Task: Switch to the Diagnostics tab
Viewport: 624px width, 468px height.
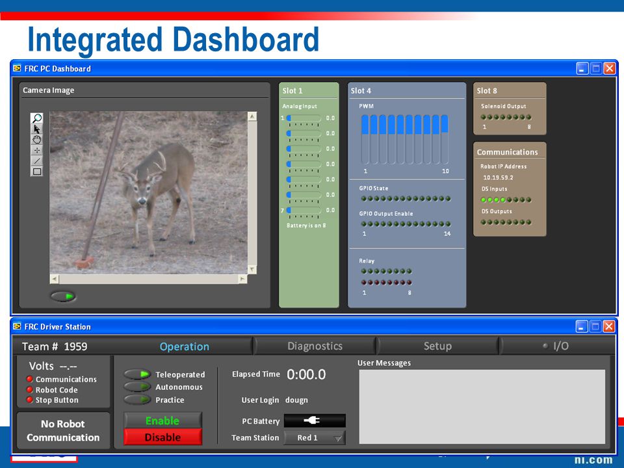Action: coord(315,346)
